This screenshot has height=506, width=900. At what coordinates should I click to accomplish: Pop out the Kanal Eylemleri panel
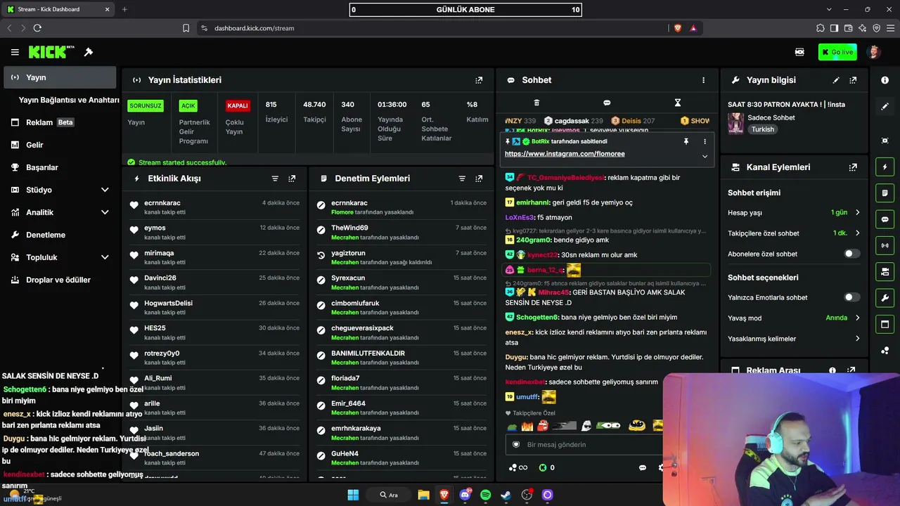[x=853, y=167]
